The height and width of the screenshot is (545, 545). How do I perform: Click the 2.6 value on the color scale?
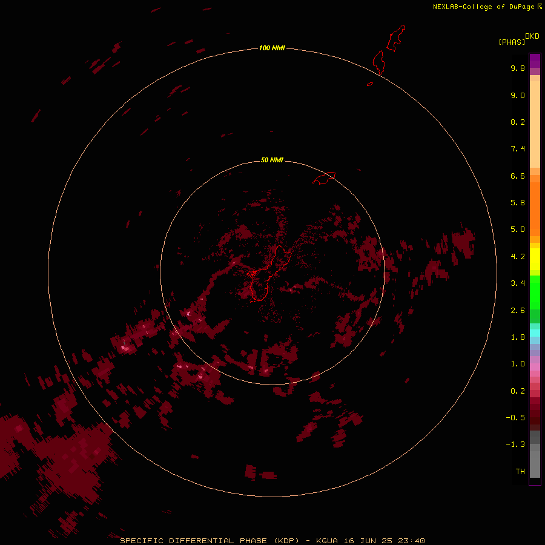(x=518, y=311)
